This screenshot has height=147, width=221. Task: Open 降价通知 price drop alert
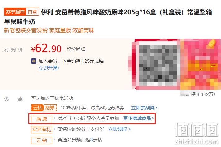point(76,49)
